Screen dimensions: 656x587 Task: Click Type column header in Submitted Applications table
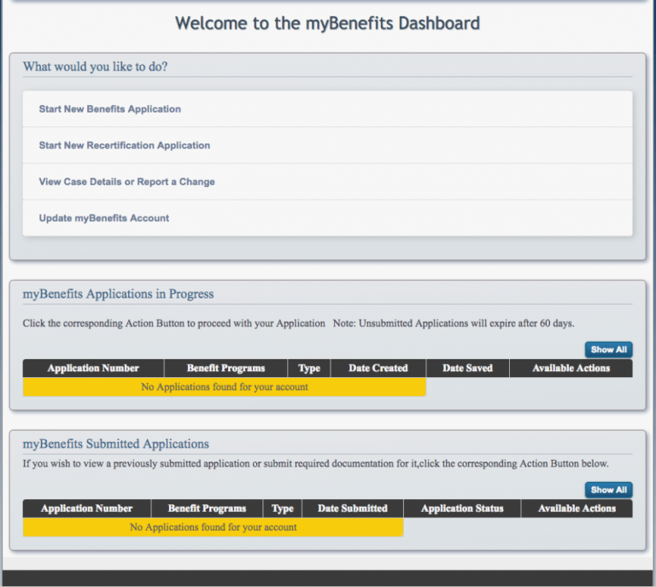(283, 509)
